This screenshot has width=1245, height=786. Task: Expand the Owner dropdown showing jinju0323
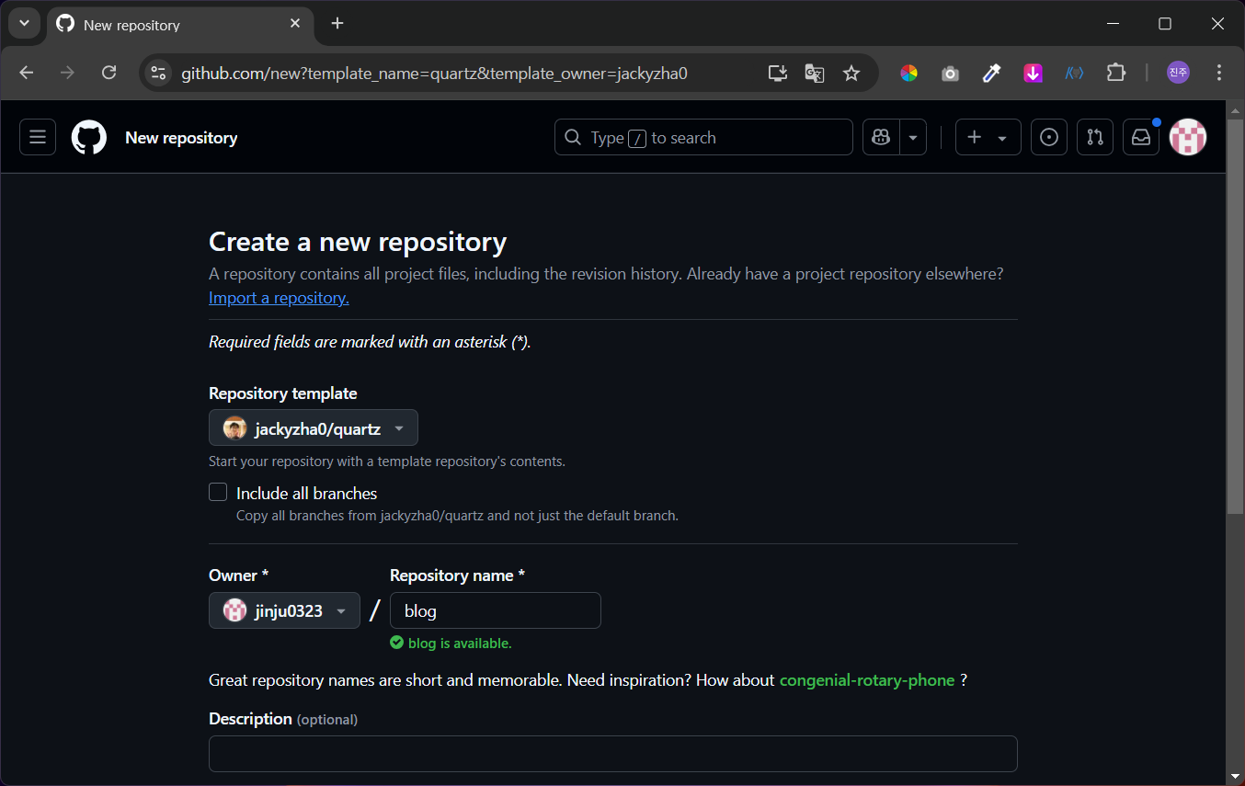coord(284,610)
